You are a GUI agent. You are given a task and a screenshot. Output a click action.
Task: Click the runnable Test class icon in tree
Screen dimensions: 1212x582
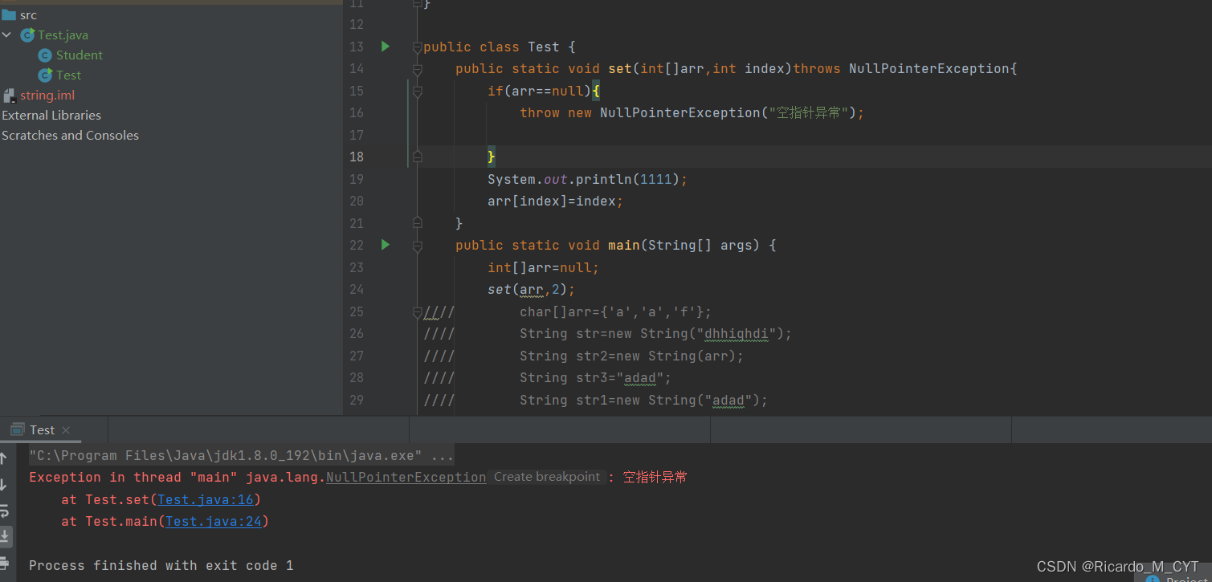point(46,75)
